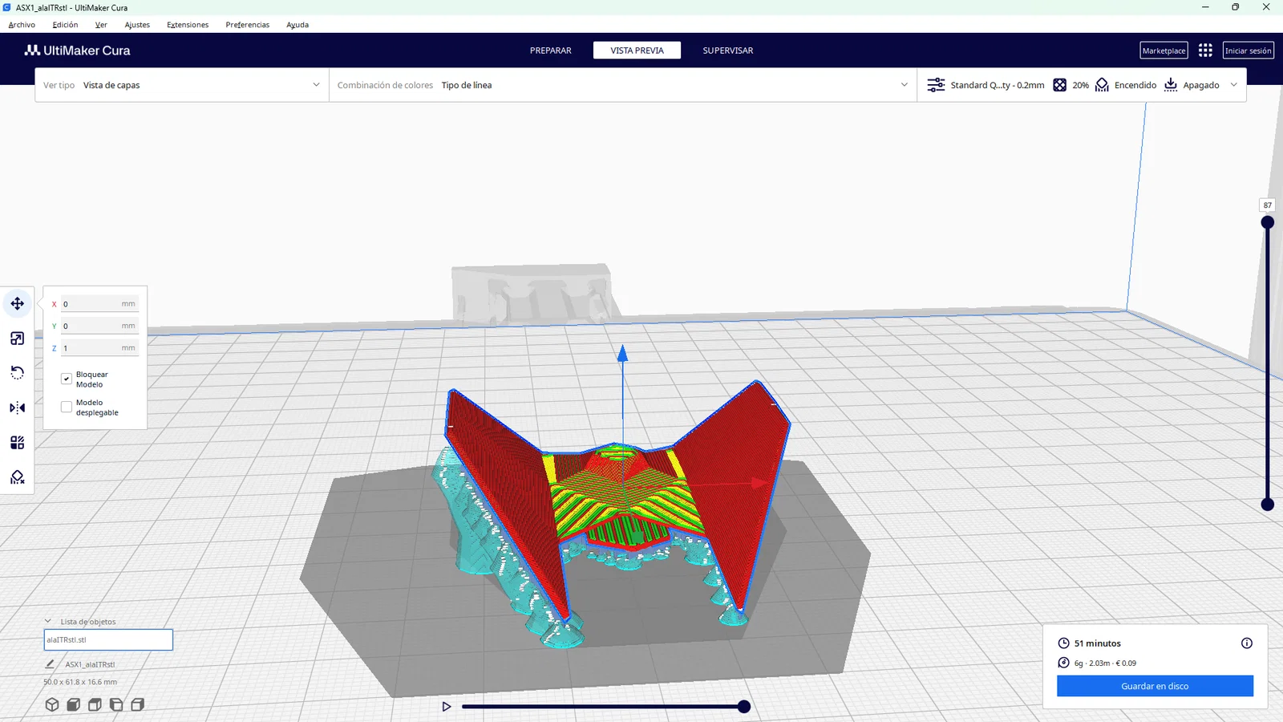Click the infill percentage icon
1283x722 pixels.
pyautogui.click(x=1059, y=85)
